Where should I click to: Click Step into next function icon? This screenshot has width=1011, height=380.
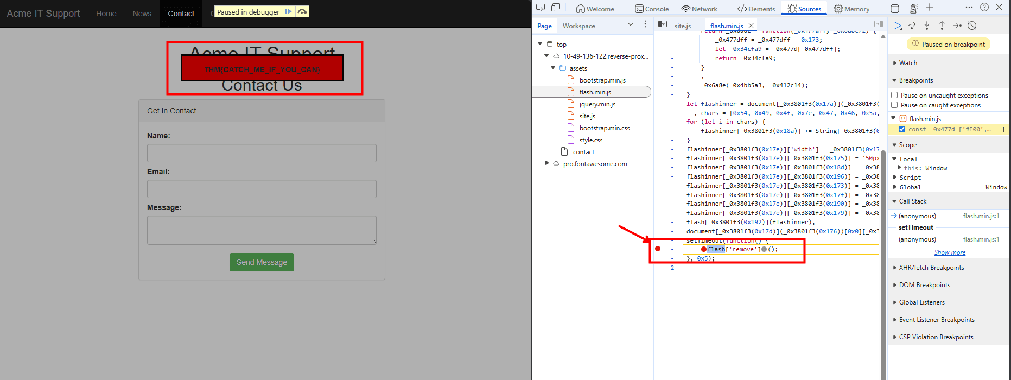pos(927,26)
